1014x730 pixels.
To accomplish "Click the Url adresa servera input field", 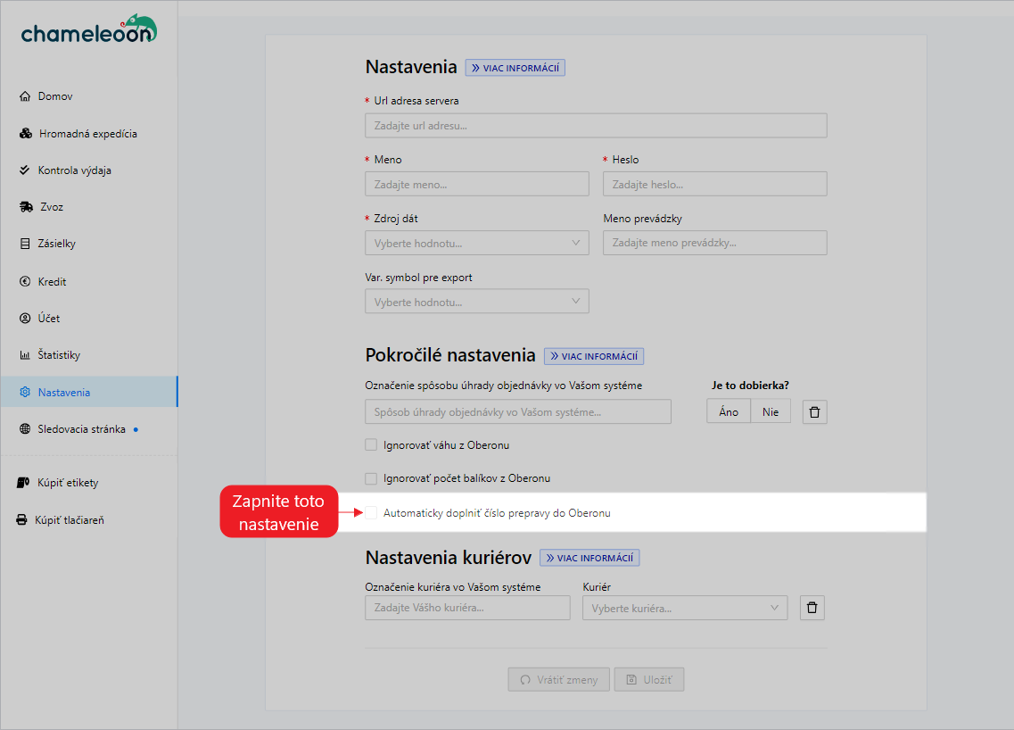I will [595, 126].
